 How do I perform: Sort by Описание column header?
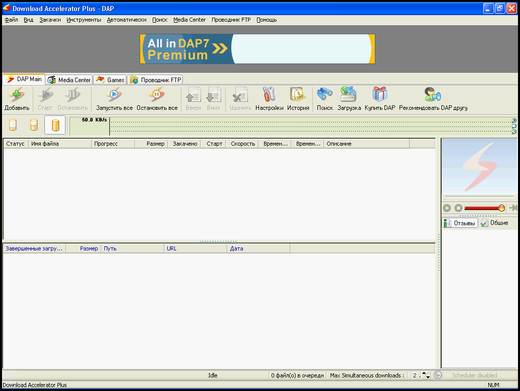click(366, 144)
